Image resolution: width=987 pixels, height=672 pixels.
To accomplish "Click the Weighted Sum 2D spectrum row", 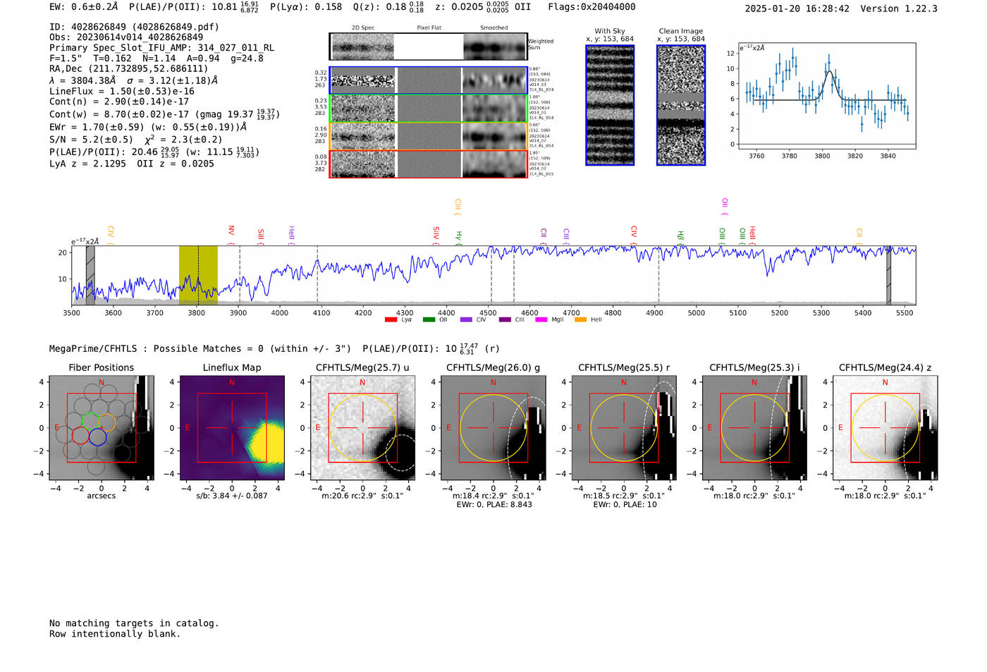I will click(x=429, y=47).
